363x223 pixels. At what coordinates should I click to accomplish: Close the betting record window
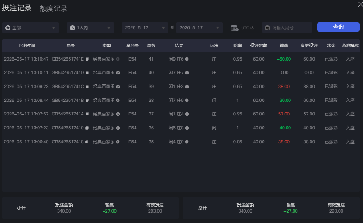click(360, 4)
